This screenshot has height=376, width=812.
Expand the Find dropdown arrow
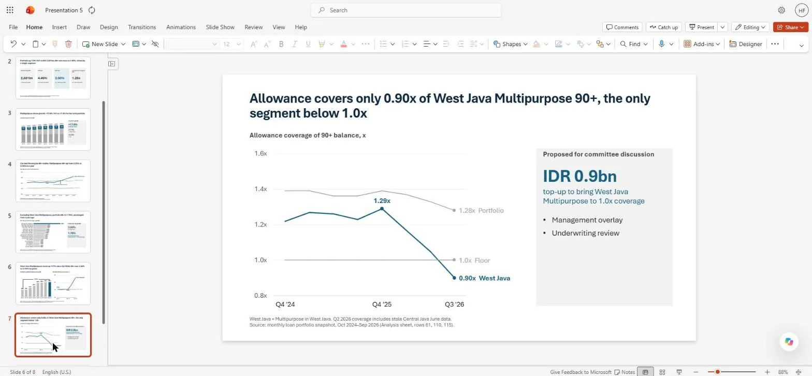[645, 44]
